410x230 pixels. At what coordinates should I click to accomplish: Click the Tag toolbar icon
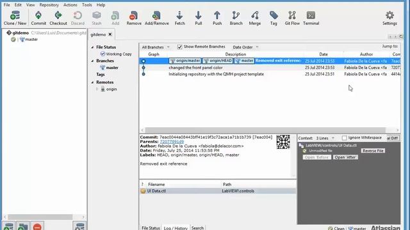274,18
